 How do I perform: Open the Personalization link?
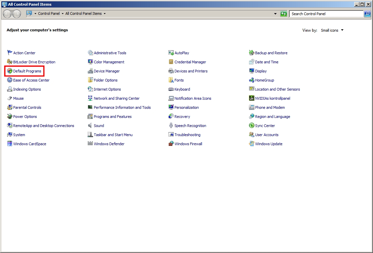coord(186,107)
